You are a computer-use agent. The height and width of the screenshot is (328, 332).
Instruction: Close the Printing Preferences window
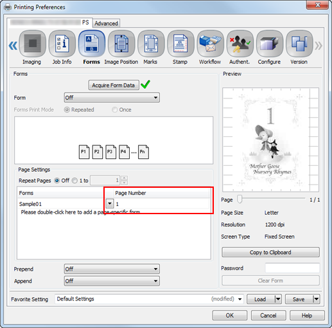(x=318, y=5)
